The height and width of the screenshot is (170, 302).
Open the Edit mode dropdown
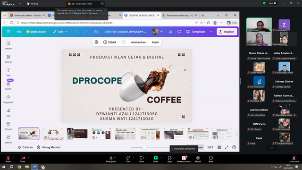(x=60, y=32)
